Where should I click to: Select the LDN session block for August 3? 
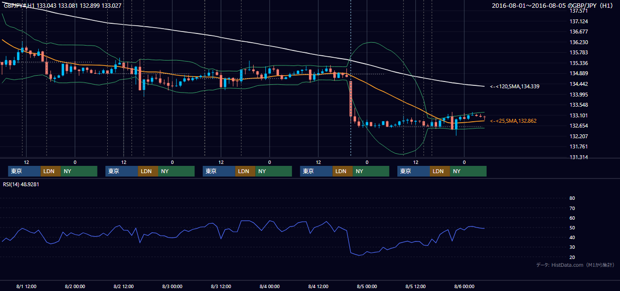coord(245,171)
